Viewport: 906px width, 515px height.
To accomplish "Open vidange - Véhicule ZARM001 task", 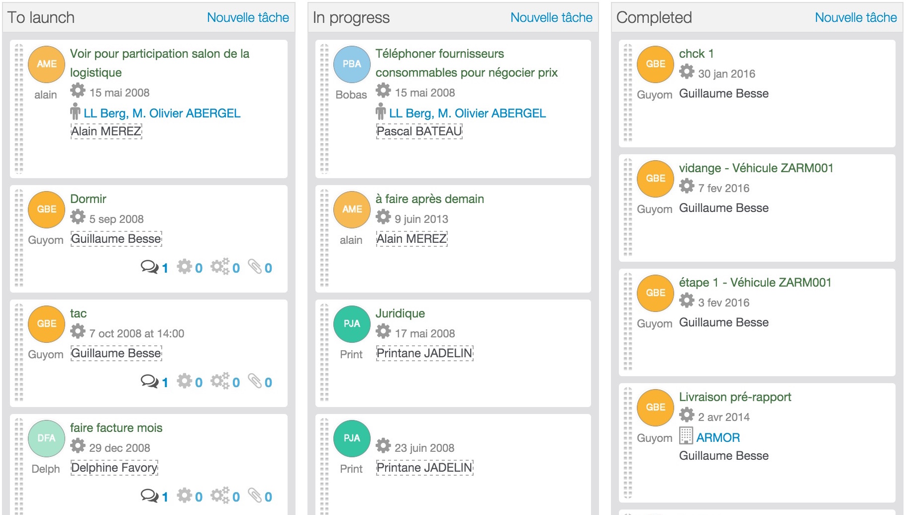I will pos(756,168).
